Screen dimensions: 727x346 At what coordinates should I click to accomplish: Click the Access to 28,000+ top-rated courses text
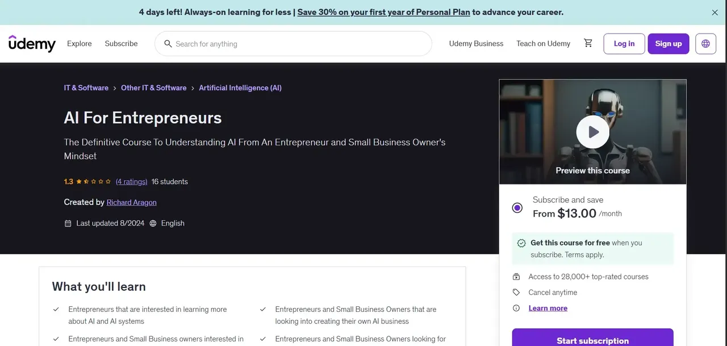588,277
